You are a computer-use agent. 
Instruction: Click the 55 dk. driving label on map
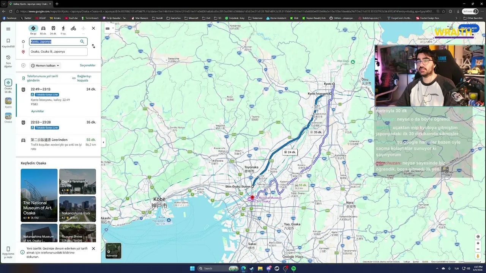click(x=301, y=187)
